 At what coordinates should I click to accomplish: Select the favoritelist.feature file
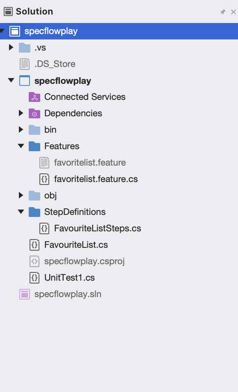[90, 162]
